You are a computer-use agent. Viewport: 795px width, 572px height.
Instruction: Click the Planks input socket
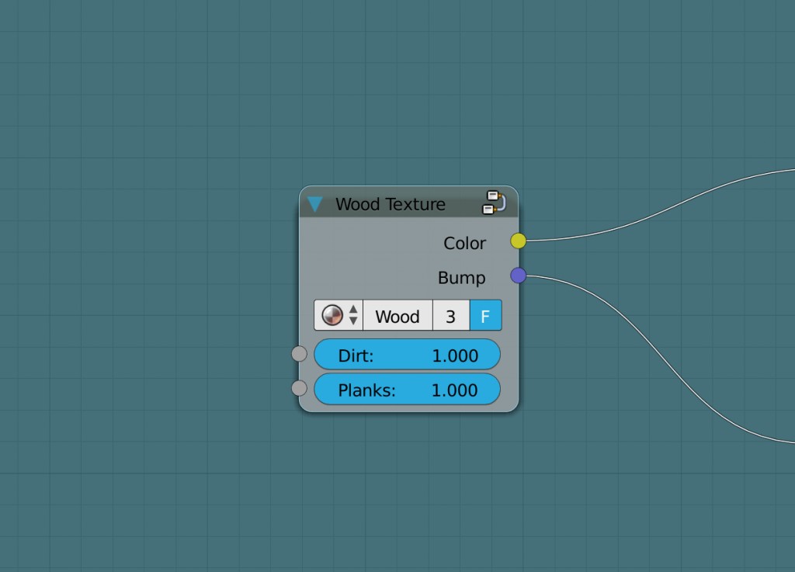tap(299, 387)
